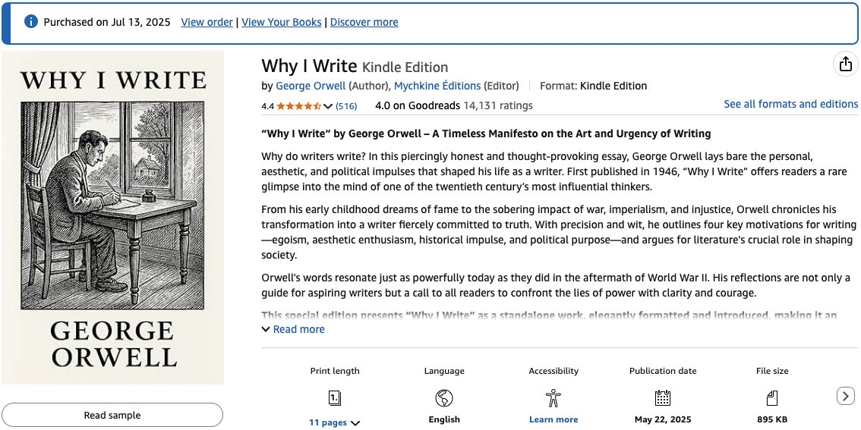Open George Orwell author link
This screenshot has height=430, width=861.
coord(311,86)
